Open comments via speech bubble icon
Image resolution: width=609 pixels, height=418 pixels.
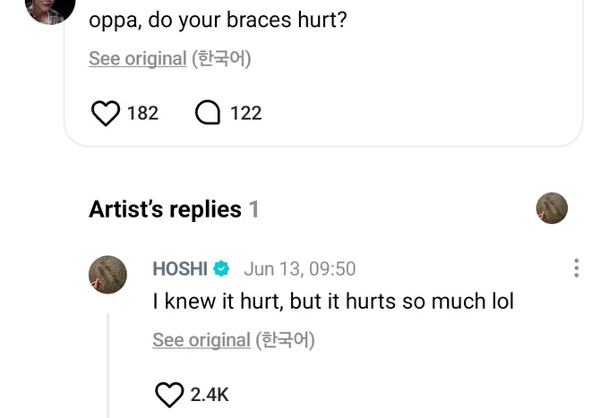(208, 113)
